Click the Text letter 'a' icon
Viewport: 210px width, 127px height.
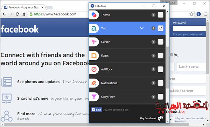tap(94, 28)
